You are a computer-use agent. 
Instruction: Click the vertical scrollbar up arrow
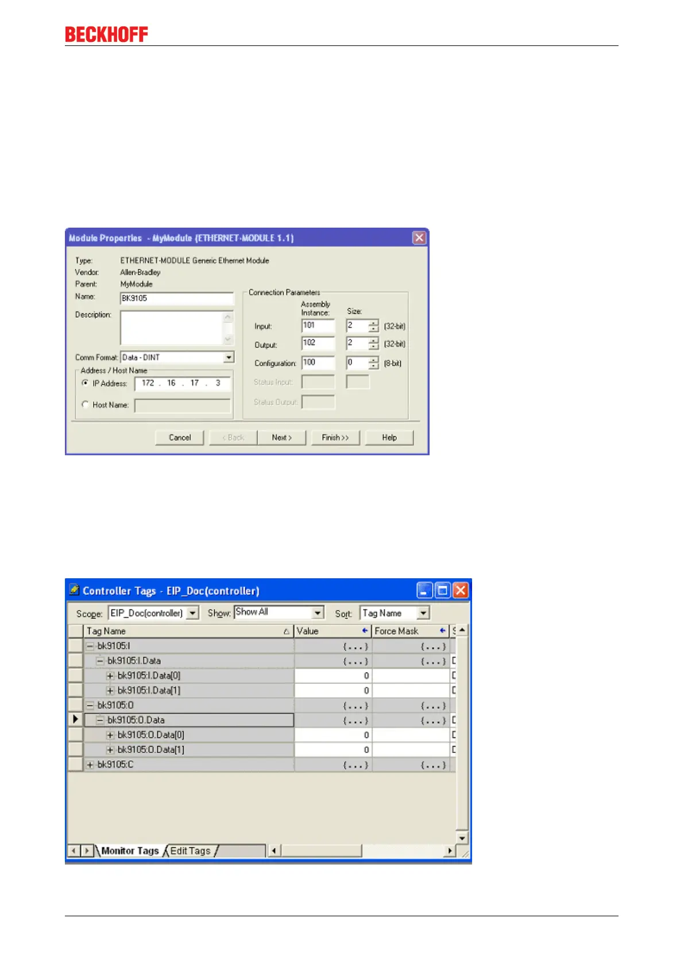[x=462, y=630]
